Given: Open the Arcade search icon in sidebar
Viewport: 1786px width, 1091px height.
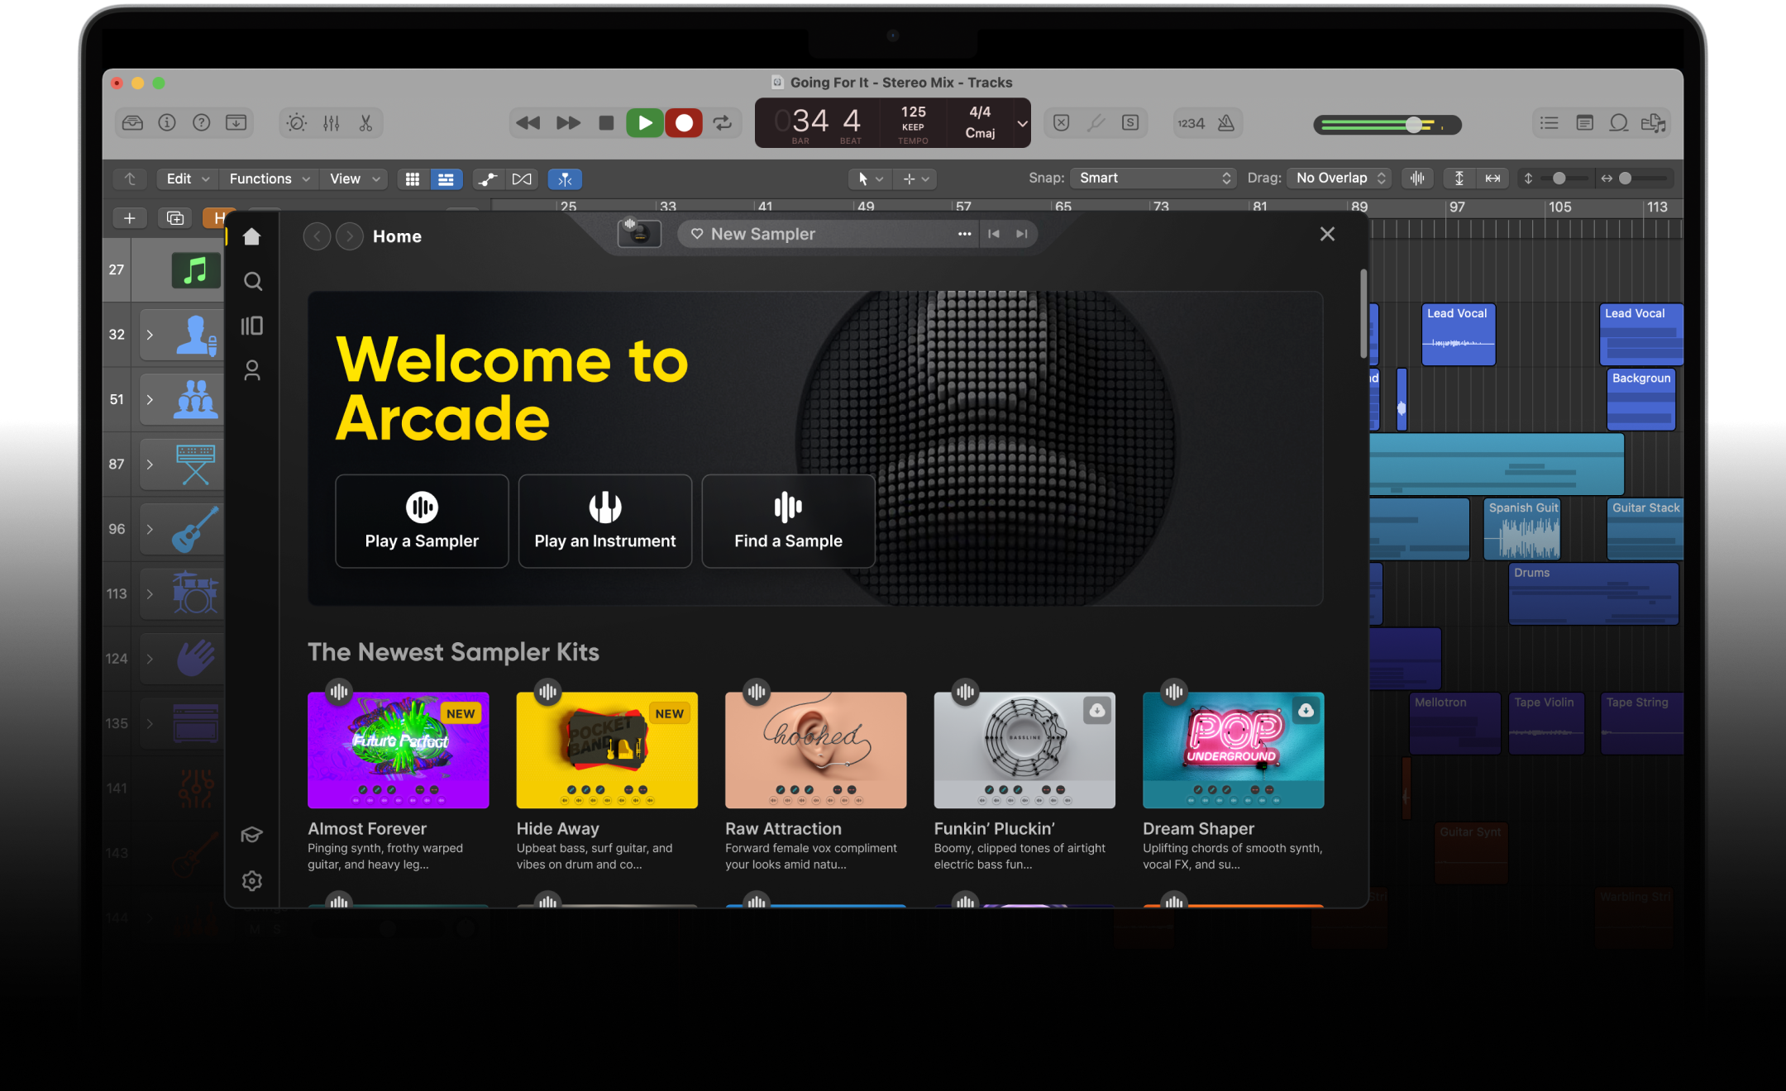Looking at the screenshot, I should 253,282.
